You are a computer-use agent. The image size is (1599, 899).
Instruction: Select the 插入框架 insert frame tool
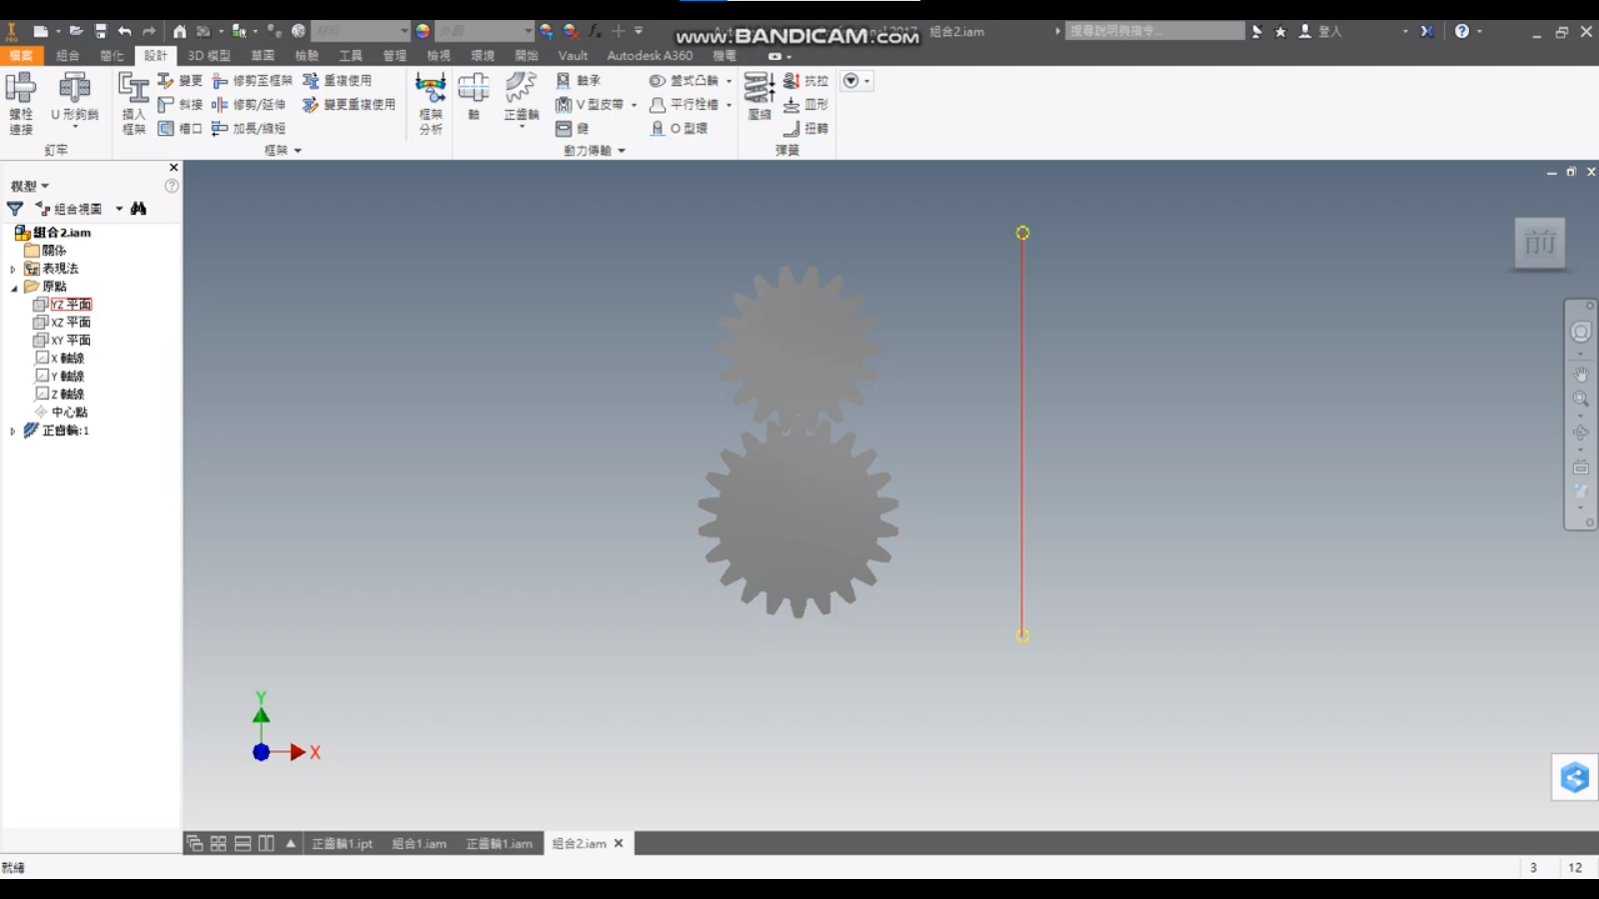pyautogui.click(x=134, y=103)
